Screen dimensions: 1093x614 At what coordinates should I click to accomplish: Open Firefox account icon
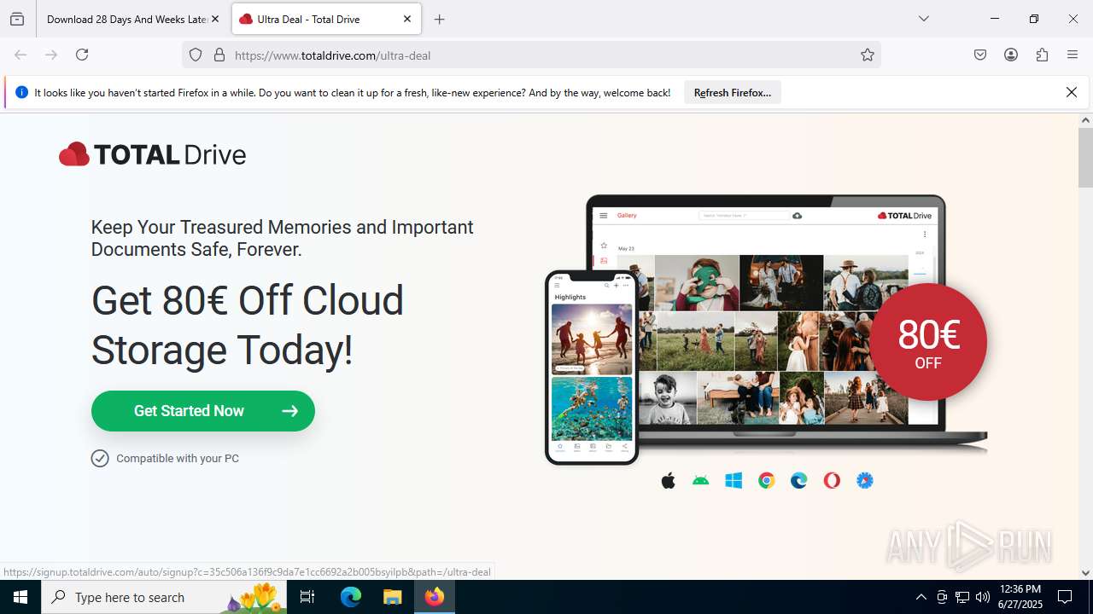(x=1011, y=55)
